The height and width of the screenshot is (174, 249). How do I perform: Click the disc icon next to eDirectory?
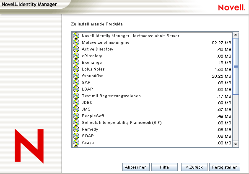pos(76,55)
